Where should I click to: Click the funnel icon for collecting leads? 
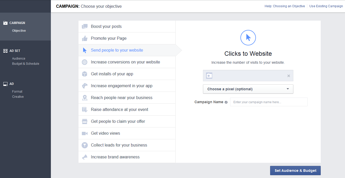(x=84, y=145)
